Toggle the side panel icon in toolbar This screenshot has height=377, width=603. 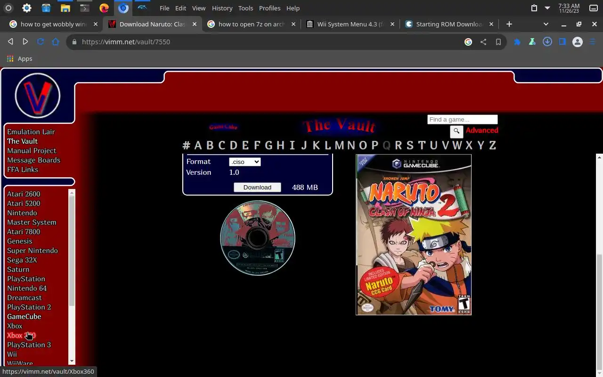click(562, 42)
